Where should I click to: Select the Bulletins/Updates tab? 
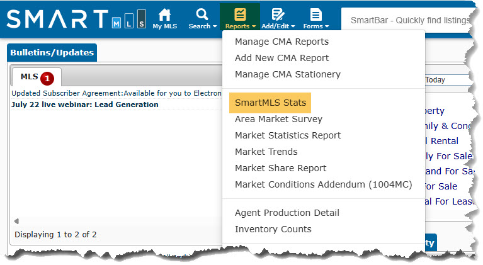point(52,53)
